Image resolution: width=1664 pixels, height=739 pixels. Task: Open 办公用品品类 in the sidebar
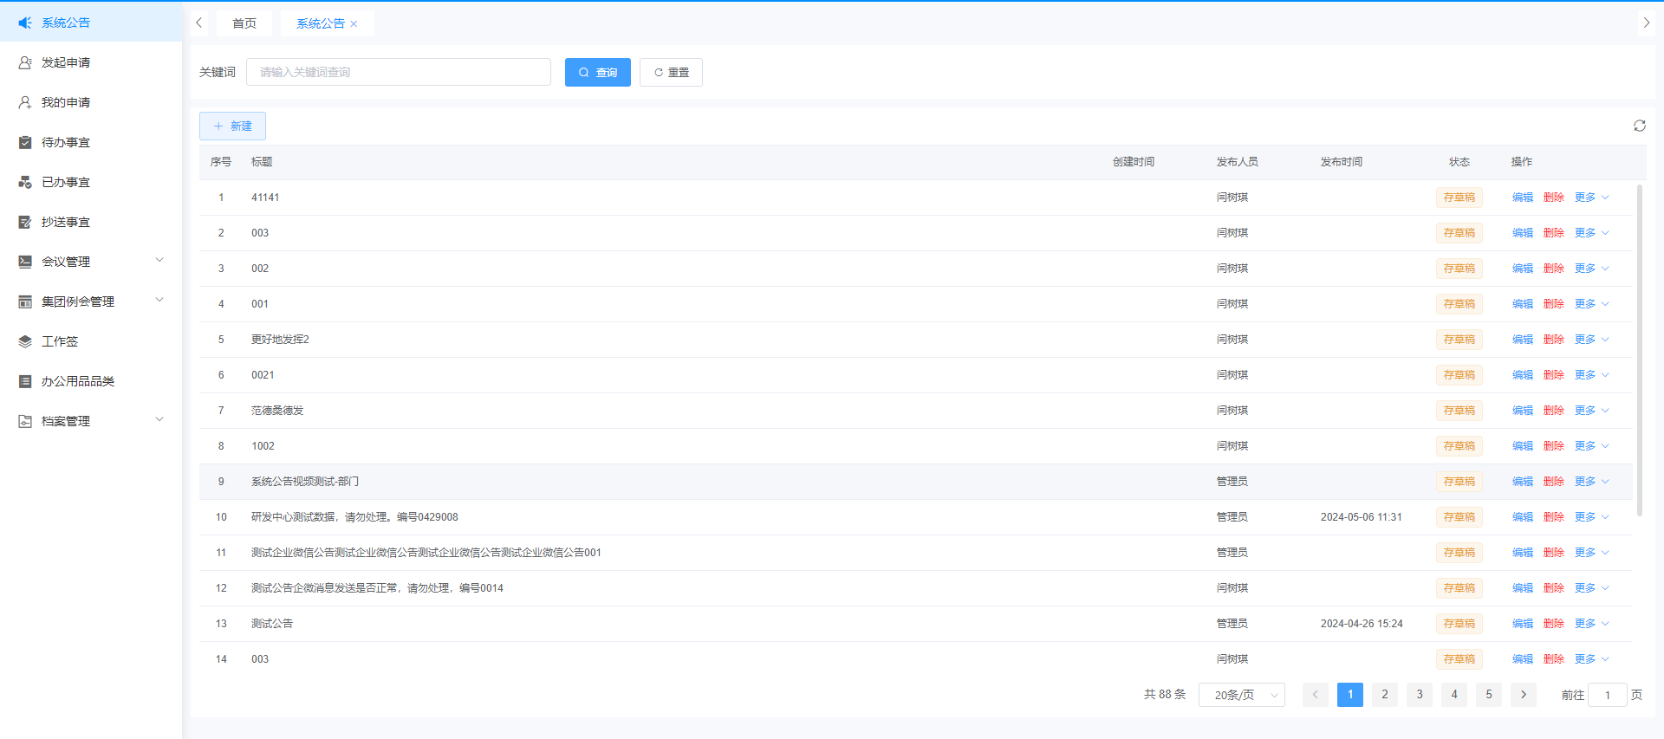78,382
